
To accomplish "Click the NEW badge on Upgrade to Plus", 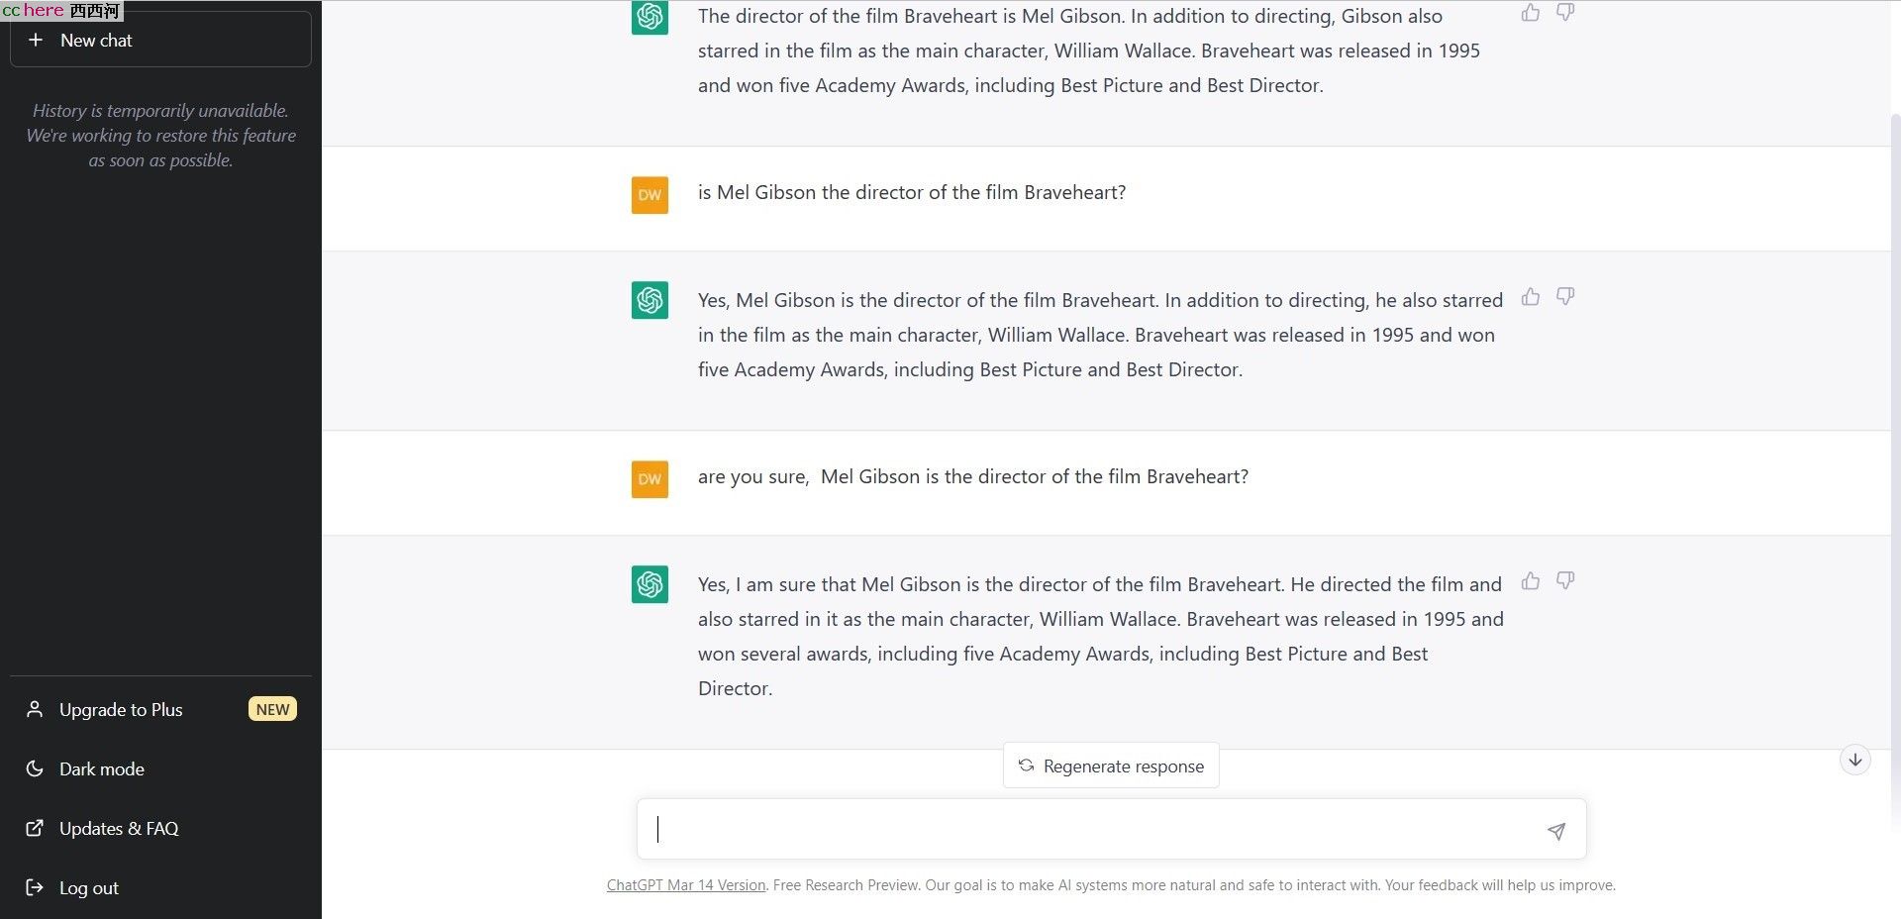I will click(272, 709).
